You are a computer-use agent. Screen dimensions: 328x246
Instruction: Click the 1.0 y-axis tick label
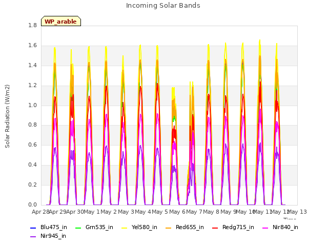[x=32, y=105]
